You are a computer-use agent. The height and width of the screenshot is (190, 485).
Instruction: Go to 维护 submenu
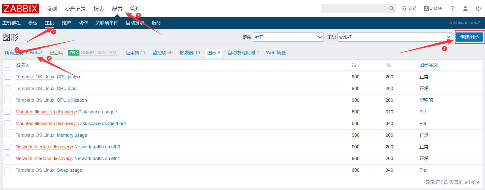[x=66, y=23]
